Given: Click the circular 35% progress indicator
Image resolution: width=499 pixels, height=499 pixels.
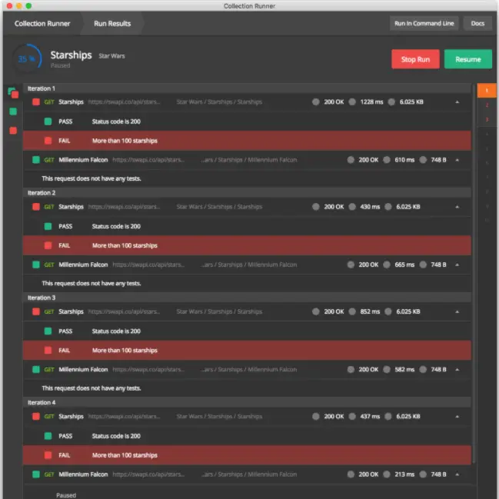Looking at the screenshot, I should [x=26, y=58].
